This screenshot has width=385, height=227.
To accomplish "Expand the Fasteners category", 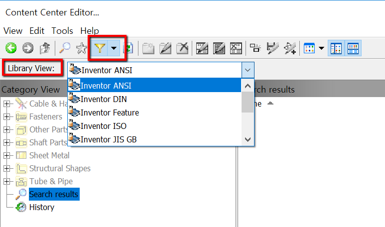I will [x=7, y=117].
